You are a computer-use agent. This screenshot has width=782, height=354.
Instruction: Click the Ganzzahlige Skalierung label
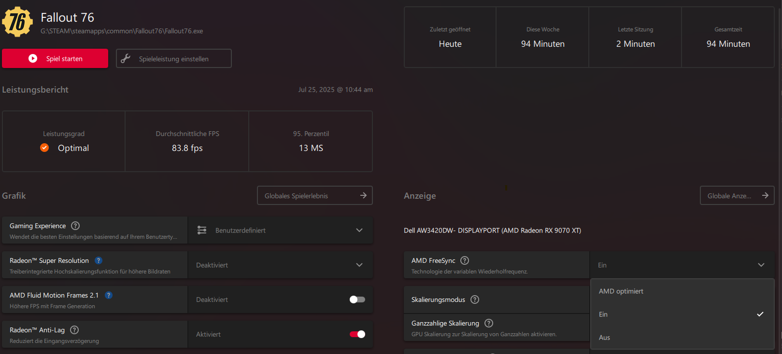pyautogui.click(x=445, y=323)
